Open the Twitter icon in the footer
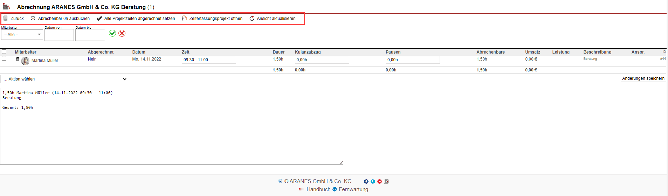 [373, 181]
